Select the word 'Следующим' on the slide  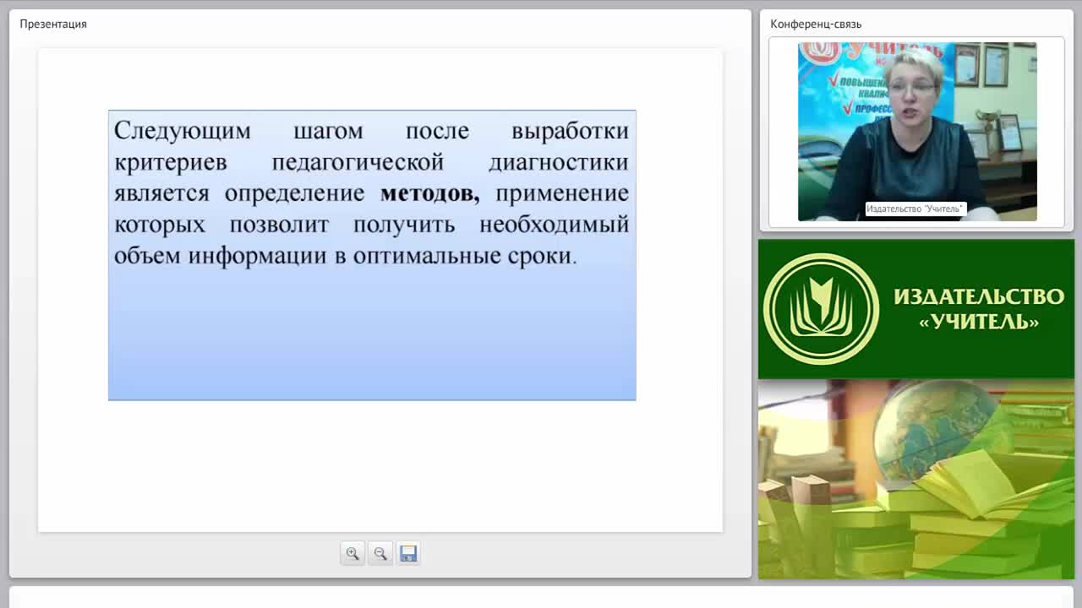pos(183,132)
